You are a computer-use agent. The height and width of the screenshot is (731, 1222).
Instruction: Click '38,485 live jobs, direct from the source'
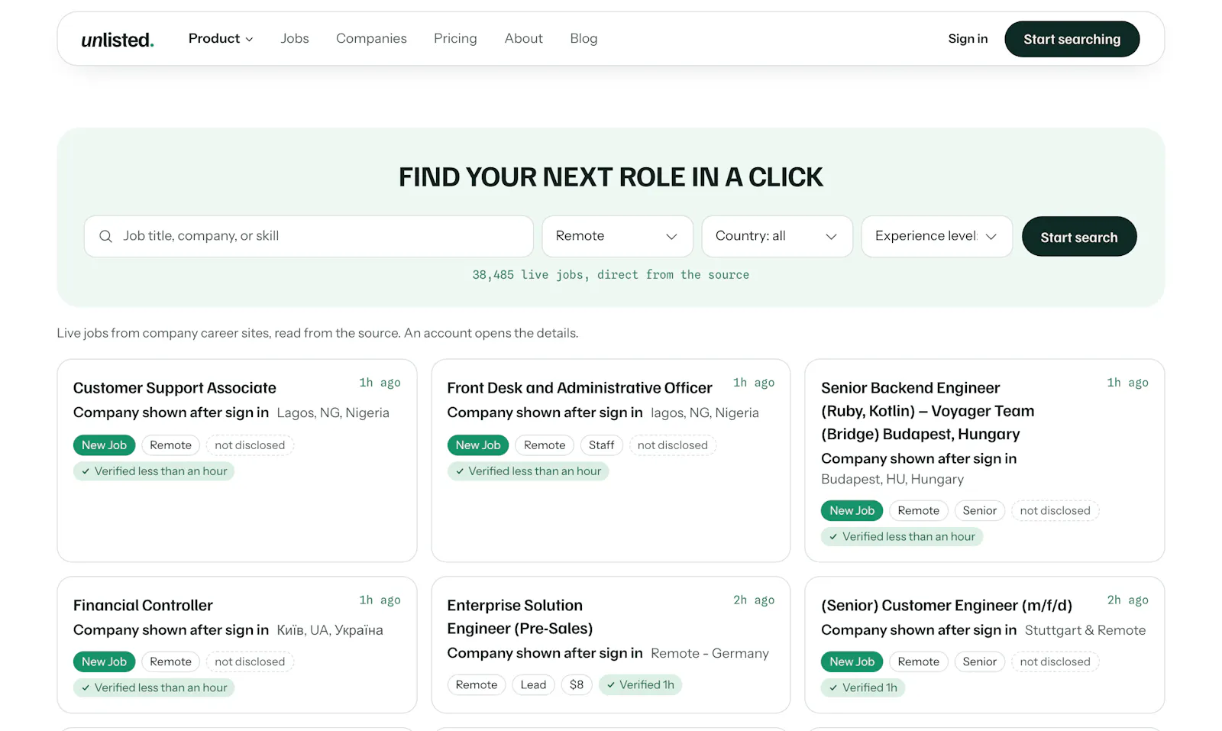point(611,275)
